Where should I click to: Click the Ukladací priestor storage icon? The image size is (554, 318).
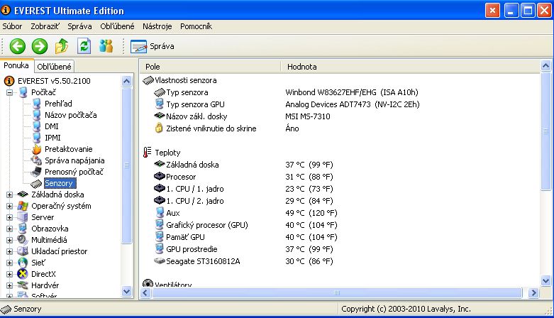click(x=23, y=251)
